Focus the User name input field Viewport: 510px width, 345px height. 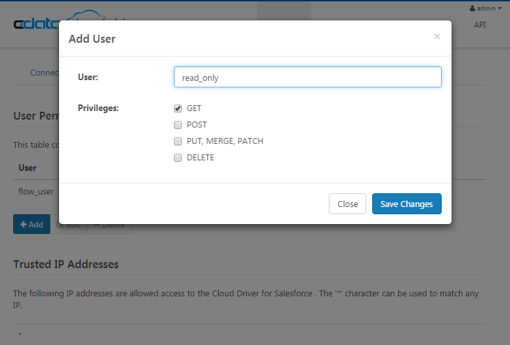coord(307,77)
